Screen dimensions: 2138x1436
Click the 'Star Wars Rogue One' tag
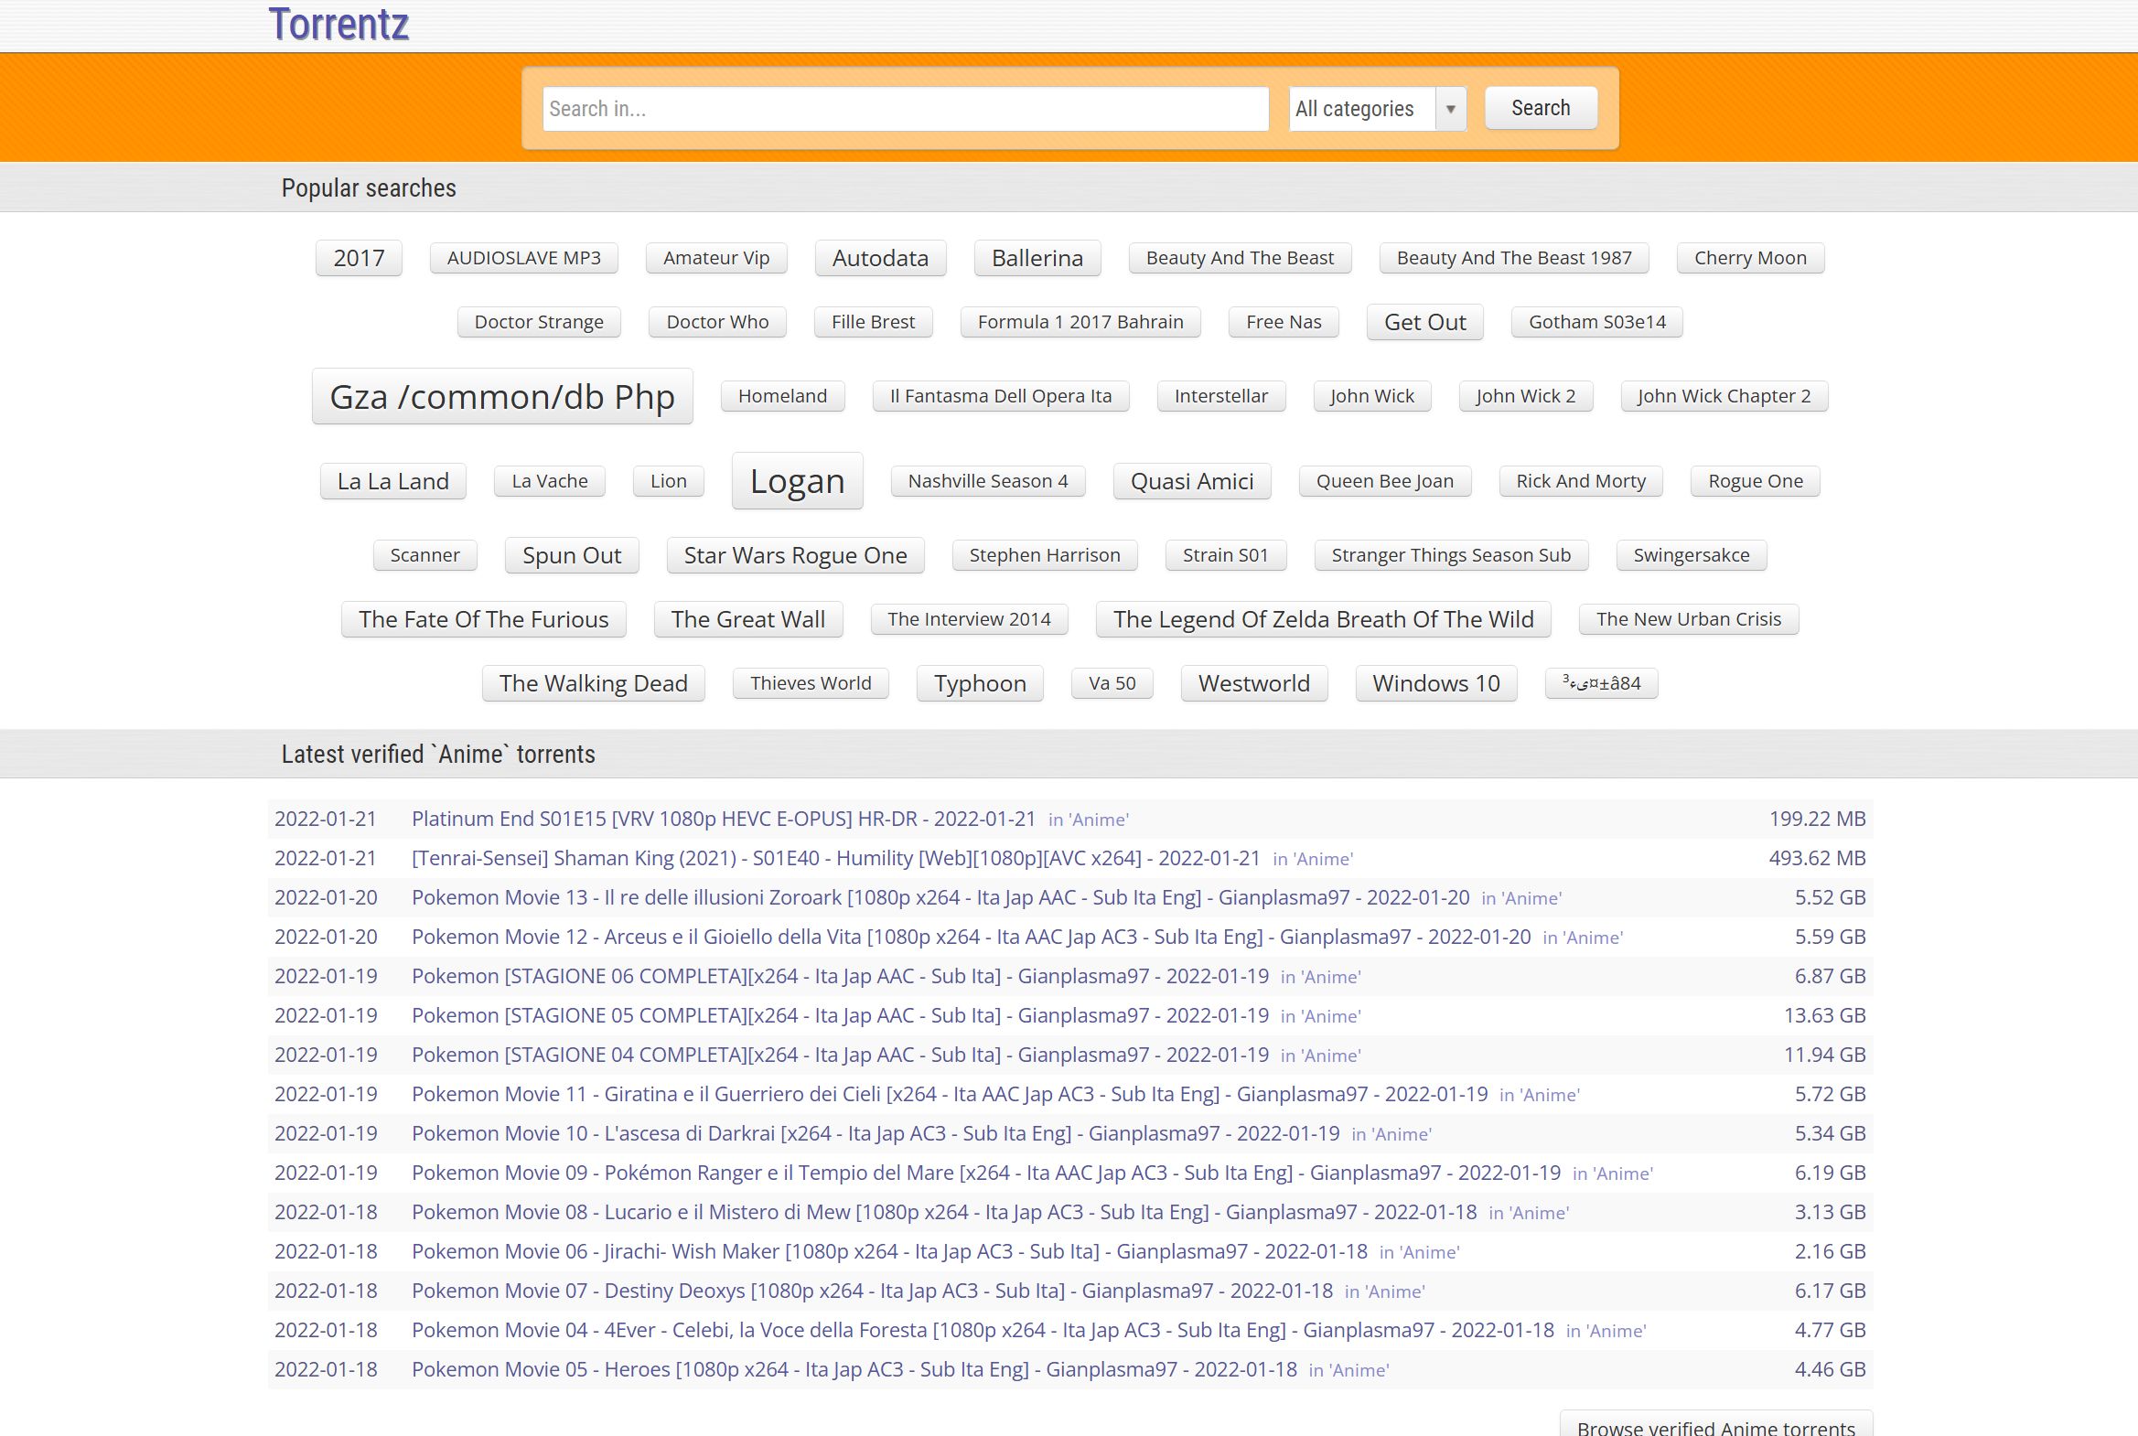pos(794,555)
